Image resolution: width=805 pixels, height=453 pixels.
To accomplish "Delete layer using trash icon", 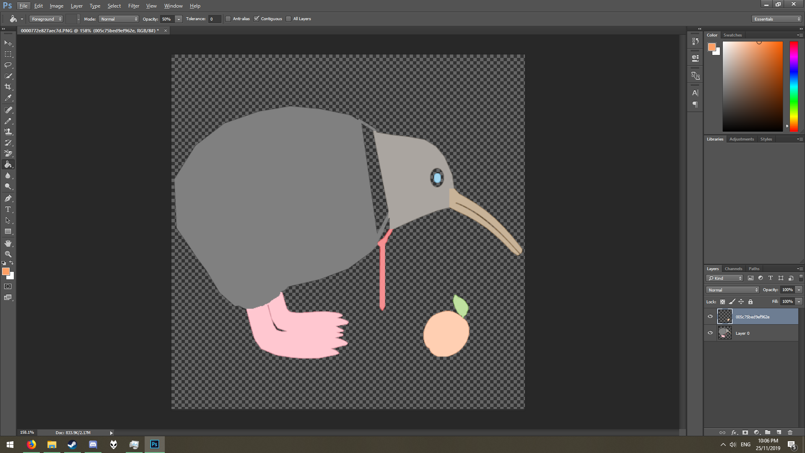I will click(x=790, y=432).
